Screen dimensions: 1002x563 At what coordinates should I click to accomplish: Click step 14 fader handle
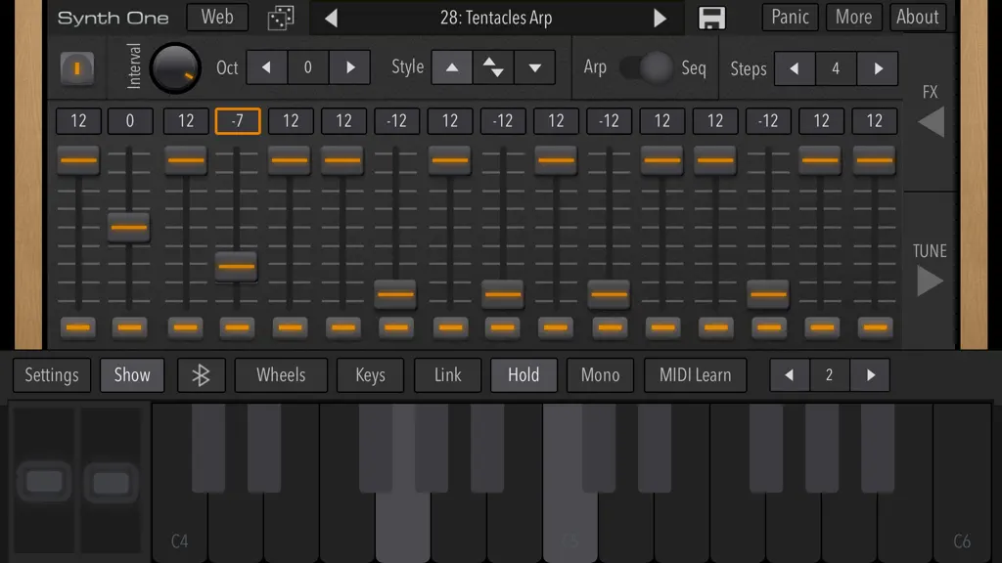[767, 294]
